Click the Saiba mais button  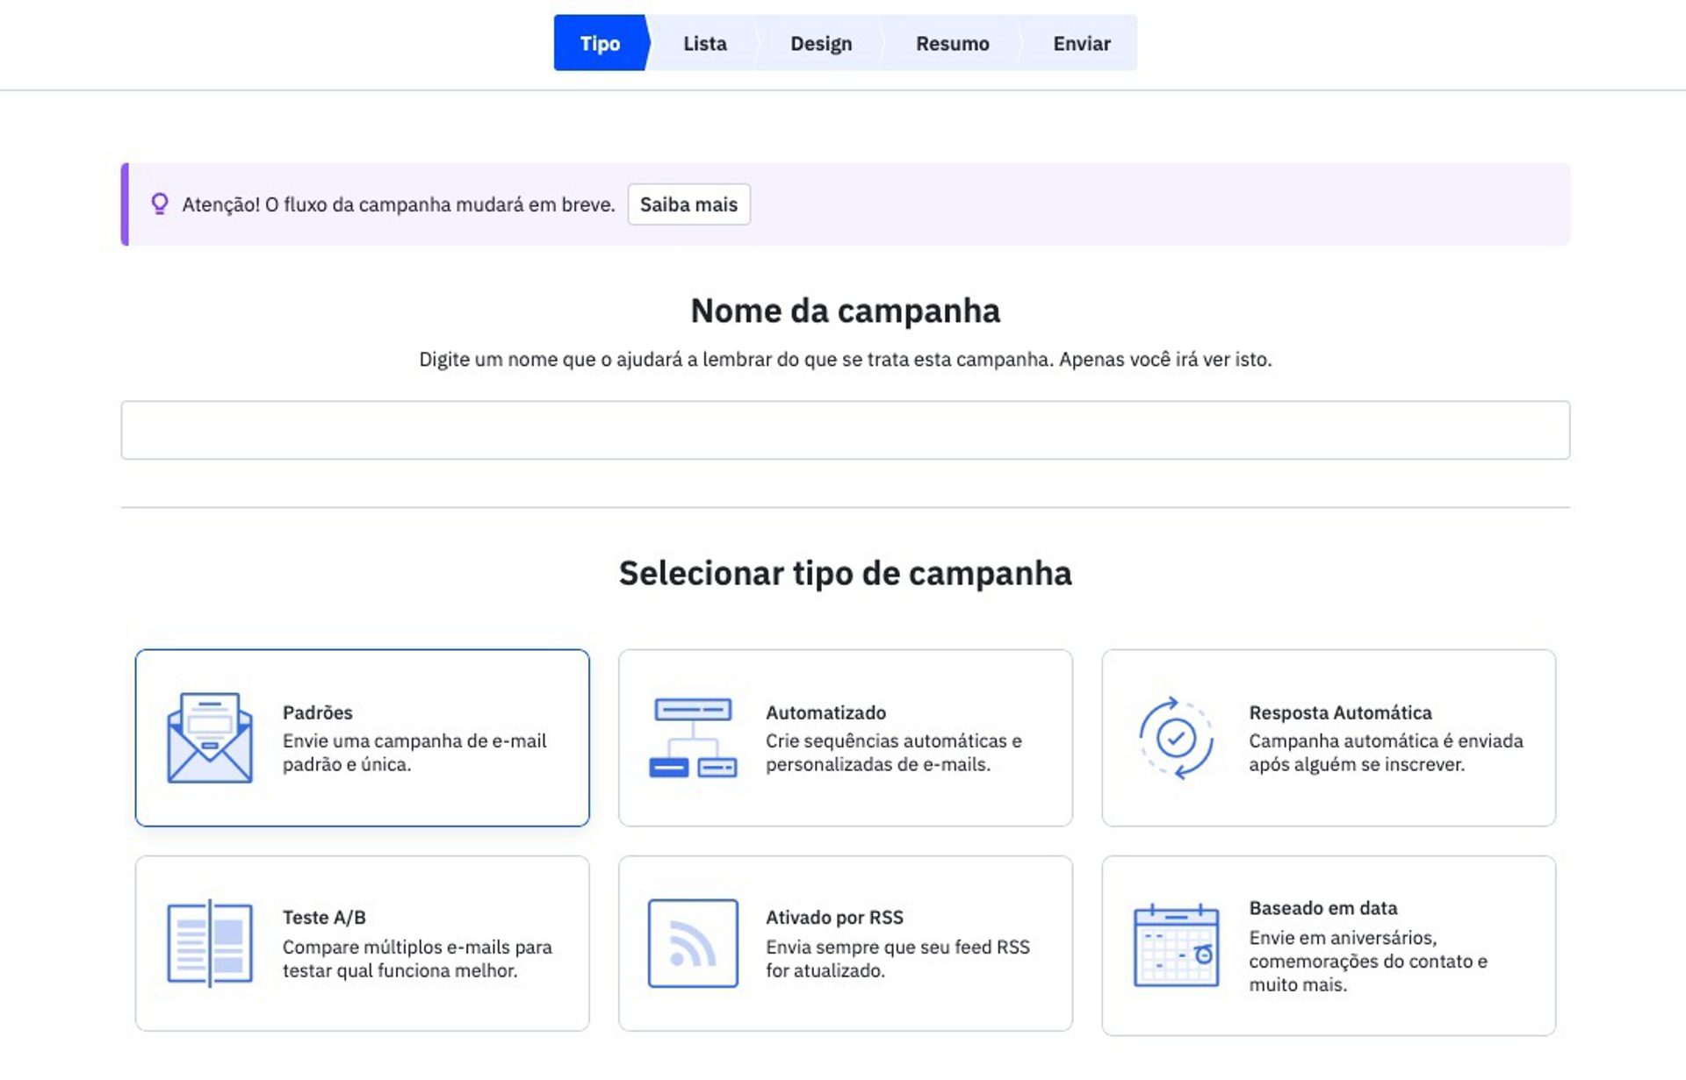point(688,204)
